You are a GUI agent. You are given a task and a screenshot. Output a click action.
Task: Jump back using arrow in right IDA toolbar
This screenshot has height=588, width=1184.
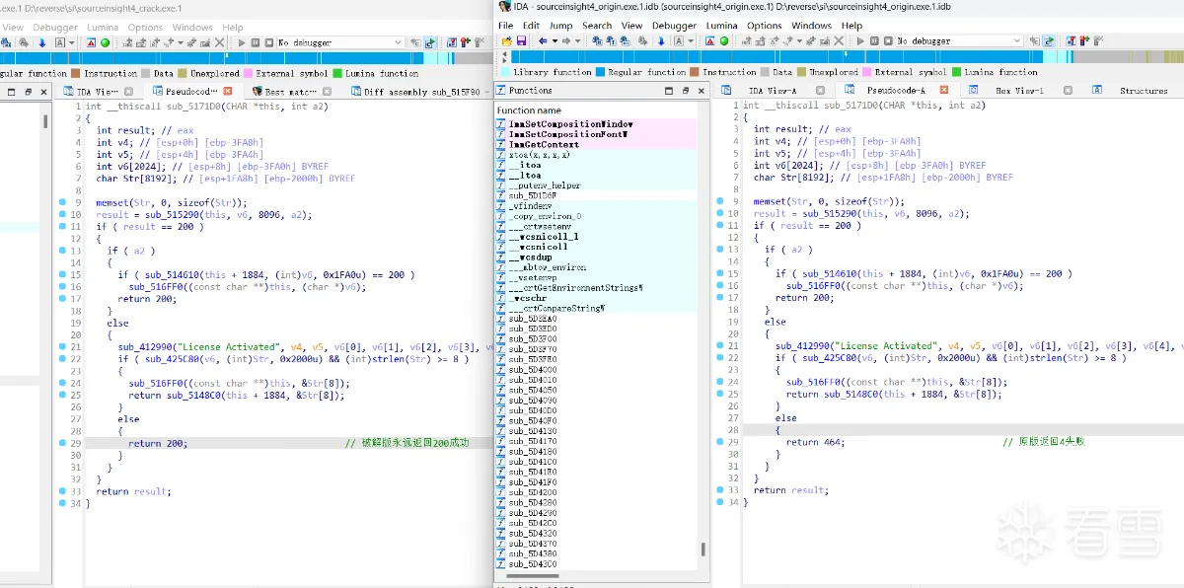(x=542, y=41)
